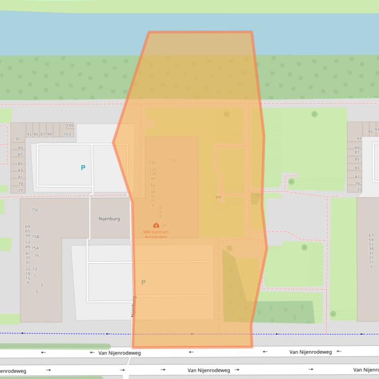Click the blue parking P icon
Image resolution: width=379 pixels, height=379 pixels.
[x=83, y=168]
